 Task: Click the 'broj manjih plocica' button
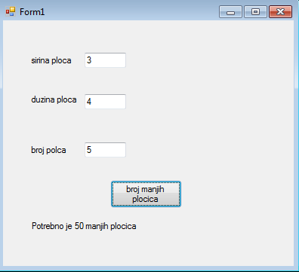(x=146, y=194)
